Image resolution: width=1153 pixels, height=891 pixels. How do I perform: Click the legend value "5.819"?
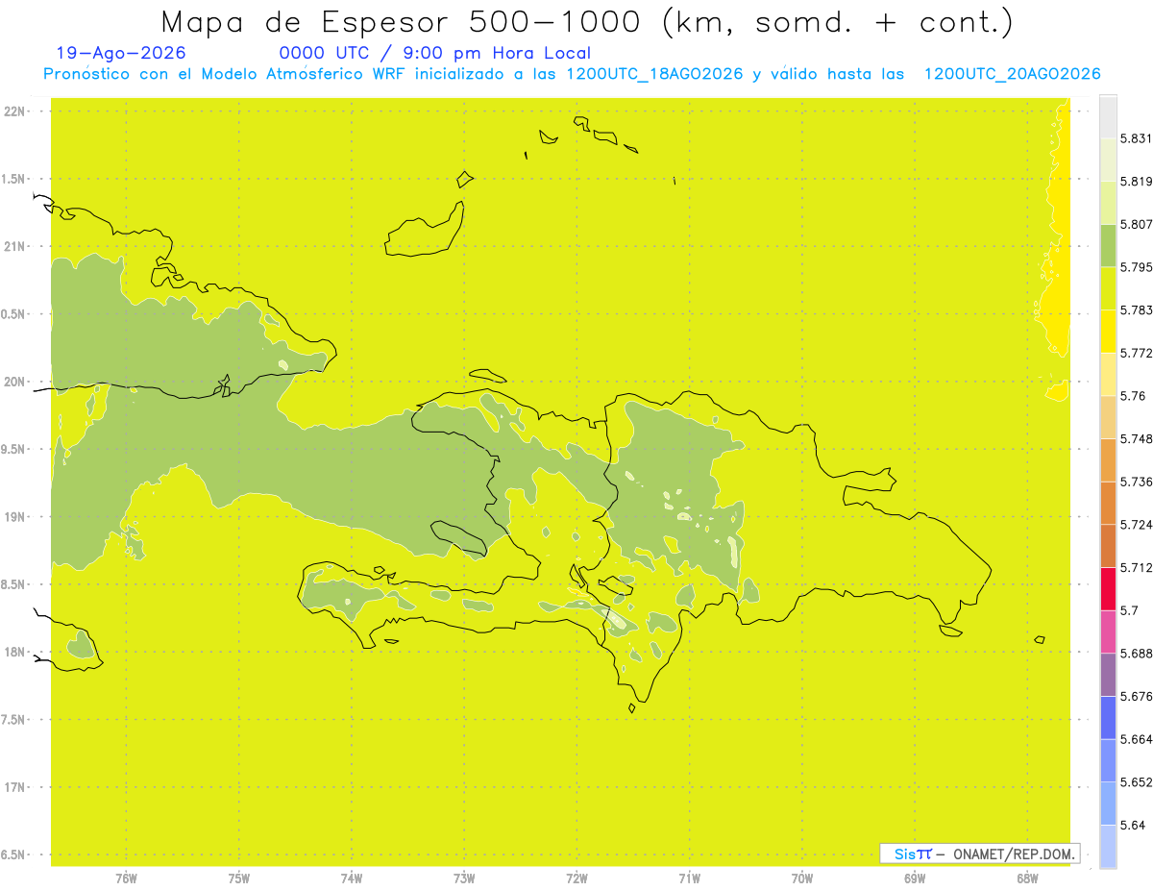(x=1136, y=182)
